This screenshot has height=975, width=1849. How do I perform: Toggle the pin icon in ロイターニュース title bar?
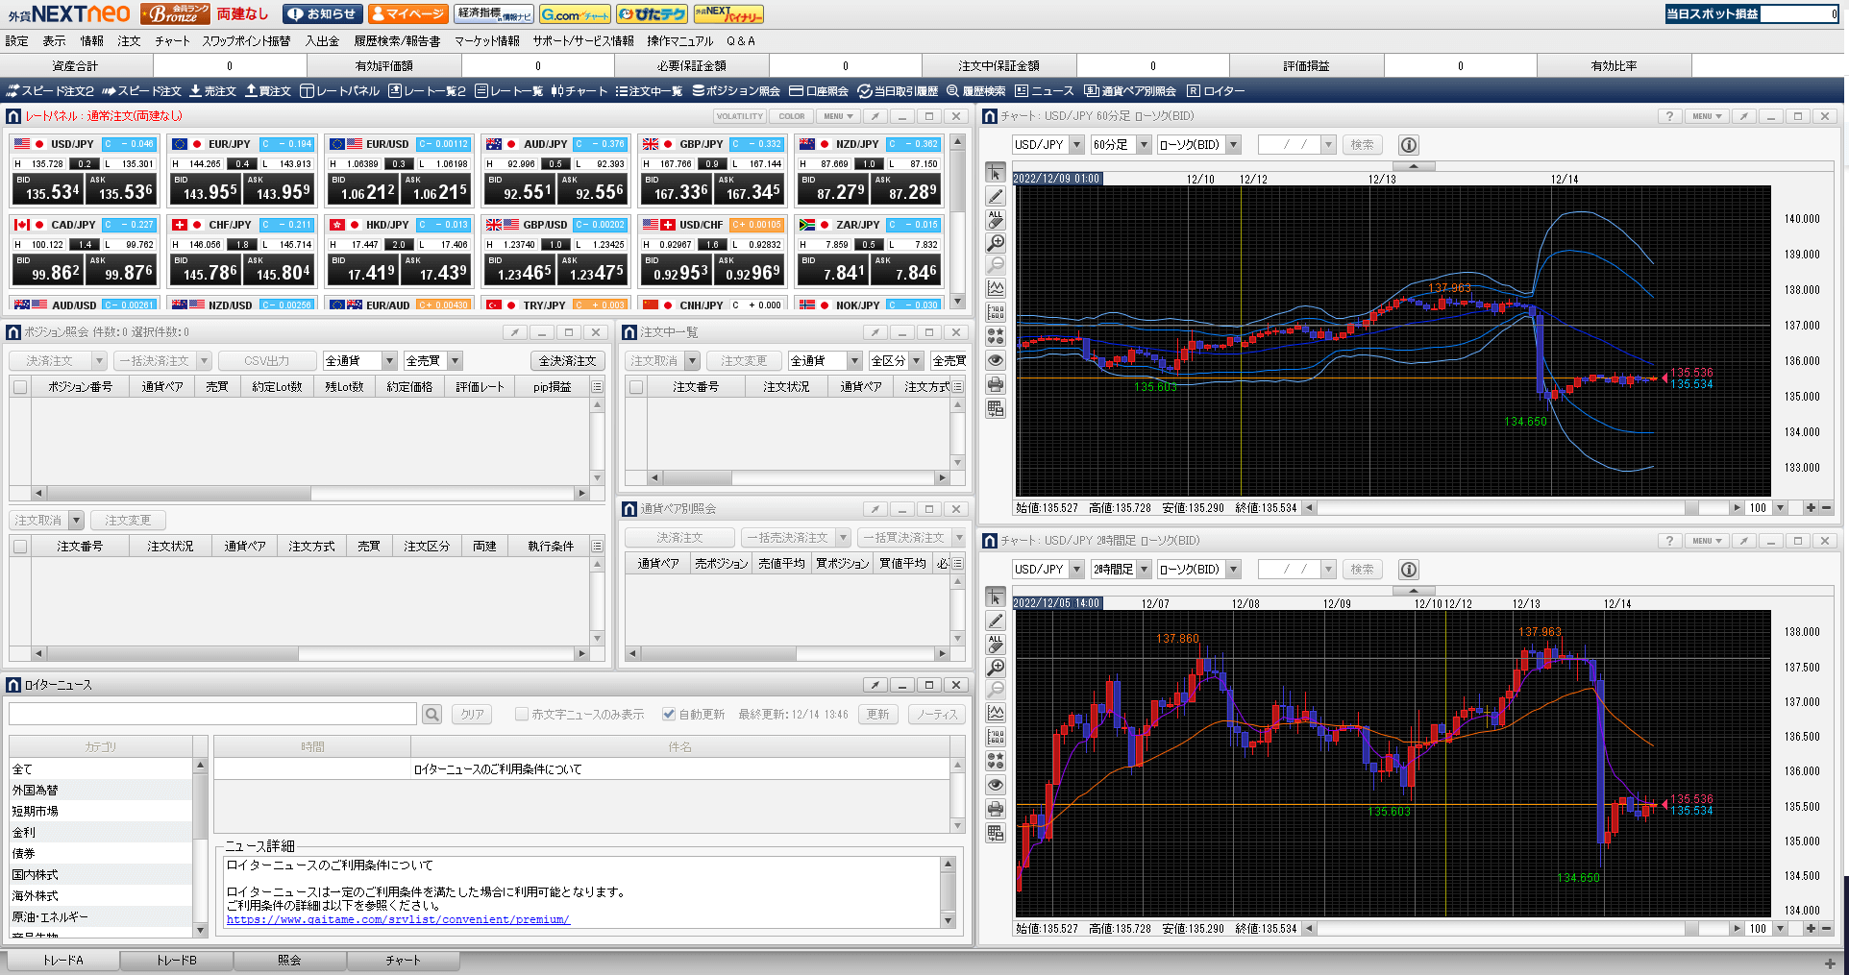[x=875, y=685]
